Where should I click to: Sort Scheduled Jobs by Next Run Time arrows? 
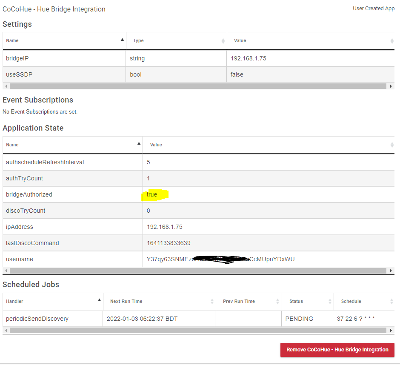click(212, 302)
